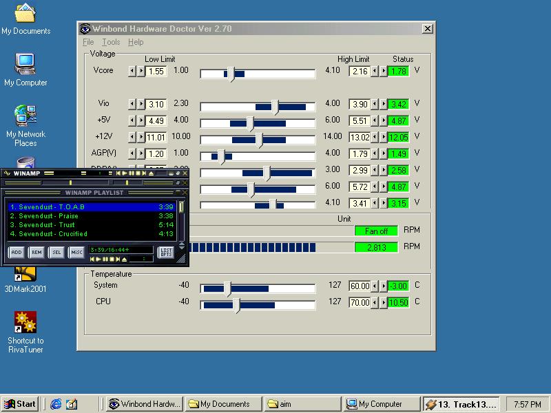
Task: Click the MISC button in Winamp Playlist
Action: 76,252
